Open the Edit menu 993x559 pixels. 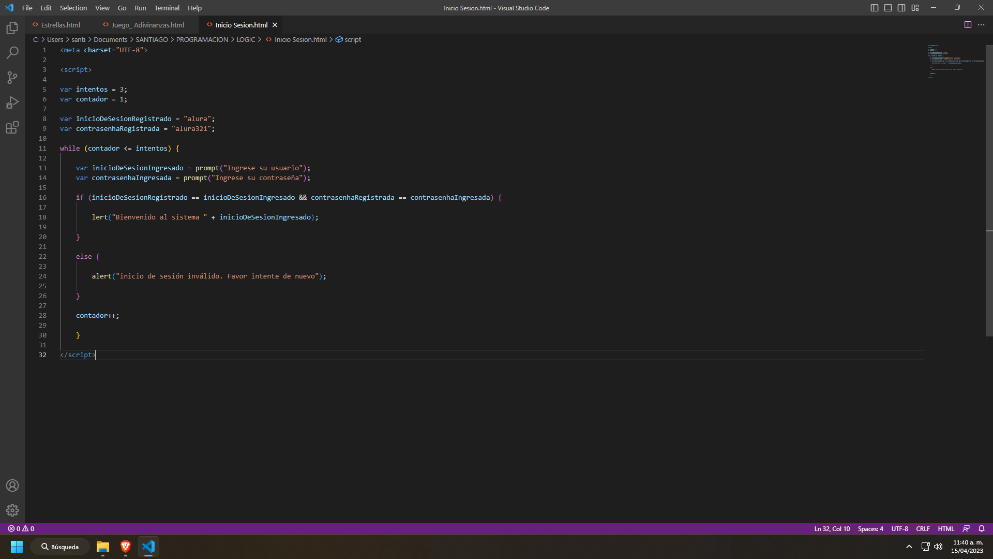[46, 8]
